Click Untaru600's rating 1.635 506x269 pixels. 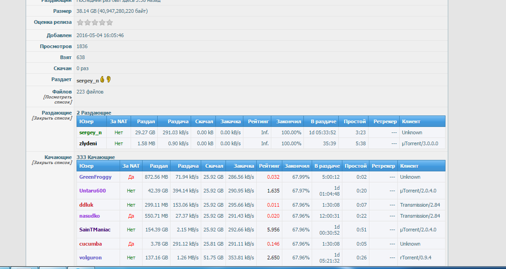pos(273,191)
